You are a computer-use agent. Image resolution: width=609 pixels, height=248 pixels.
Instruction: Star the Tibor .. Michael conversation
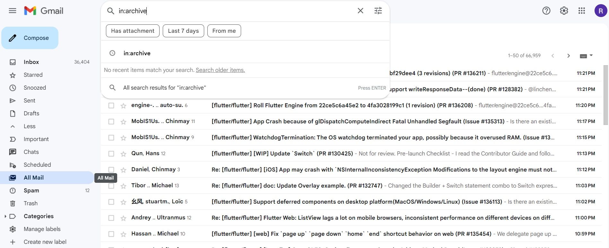[x=123, y=186]
